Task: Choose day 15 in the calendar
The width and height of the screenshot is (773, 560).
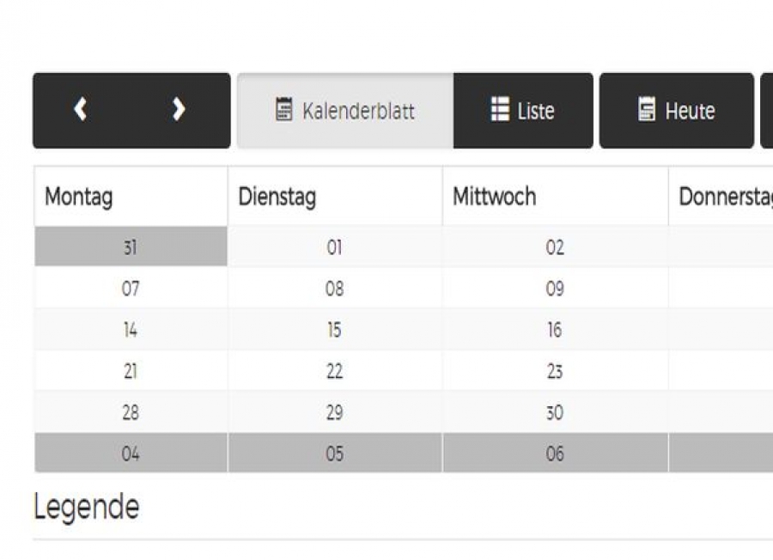Action: [334, 330]
